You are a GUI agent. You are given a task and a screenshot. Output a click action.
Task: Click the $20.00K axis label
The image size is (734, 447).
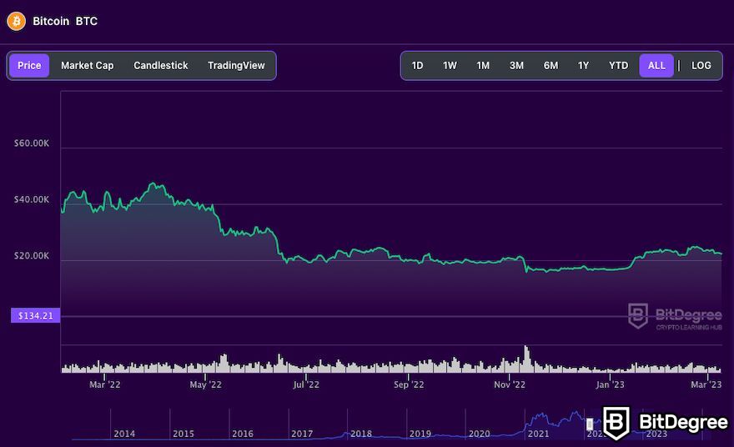32,255
